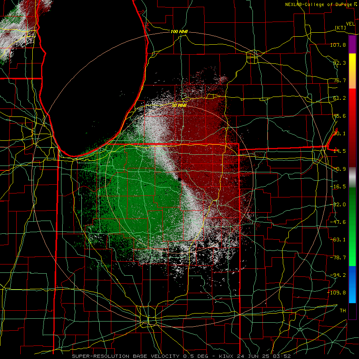Click the 50 NMI range ring label
This screenshot has width=359, height=359.
tap(179, 106)
